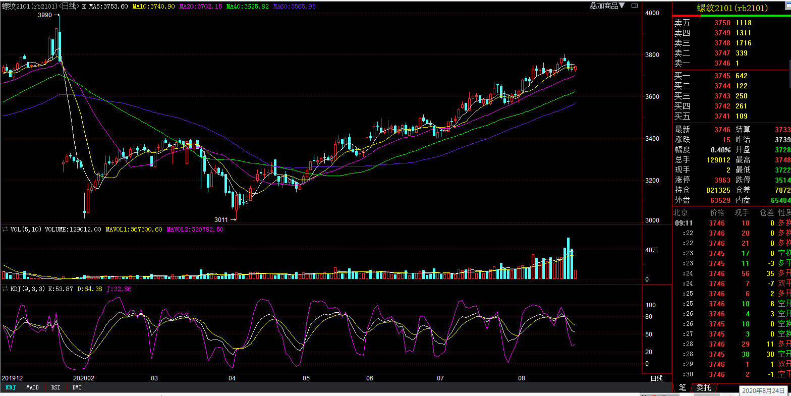Click the red-green buy/sell ratio bar
The image size is (791, 396).
(732, 16)
